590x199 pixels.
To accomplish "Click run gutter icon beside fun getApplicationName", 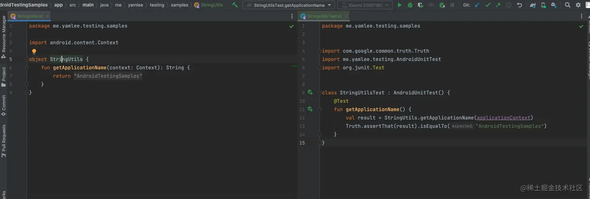I will click(310, 109).
